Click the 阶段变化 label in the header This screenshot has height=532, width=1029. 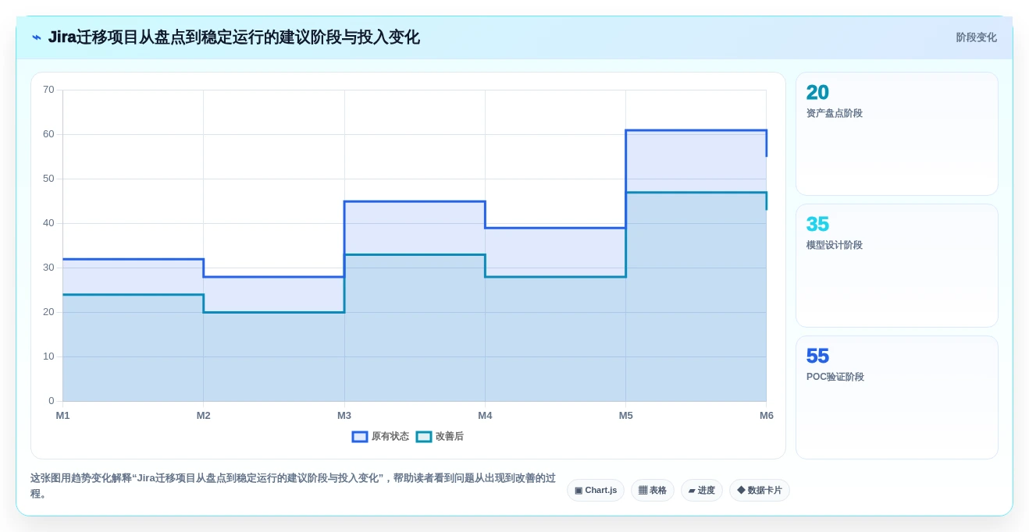pyautogui.click(x=976, y=37)
